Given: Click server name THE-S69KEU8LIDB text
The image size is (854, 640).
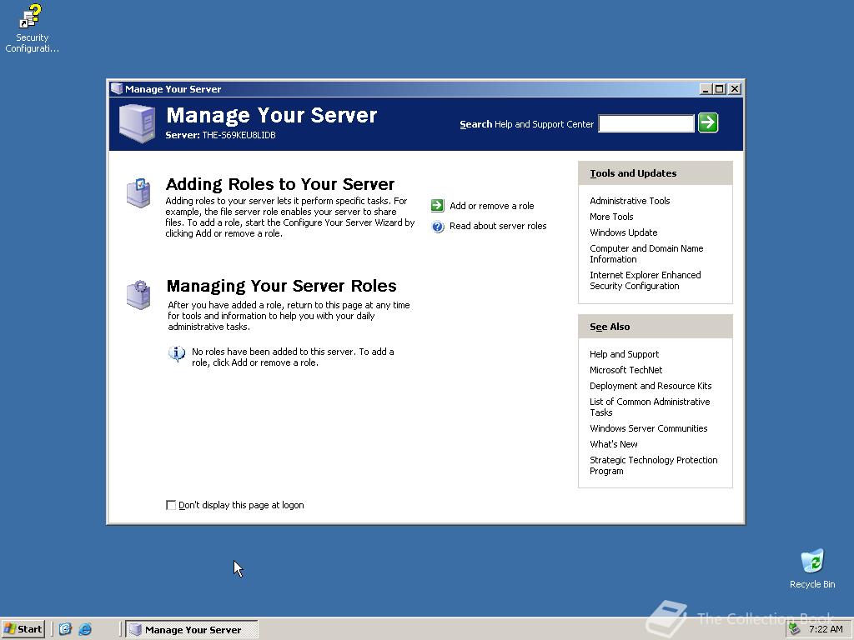Looking at the screenshot, I should tap(239, 135).
